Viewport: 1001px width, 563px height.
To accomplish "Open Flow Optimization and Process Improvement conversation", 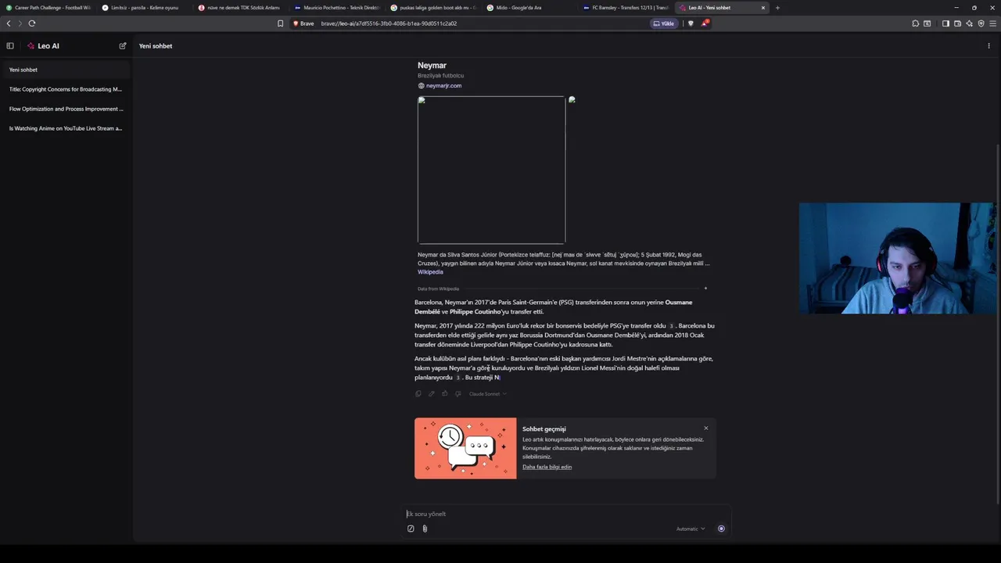I will click(66, 109).
